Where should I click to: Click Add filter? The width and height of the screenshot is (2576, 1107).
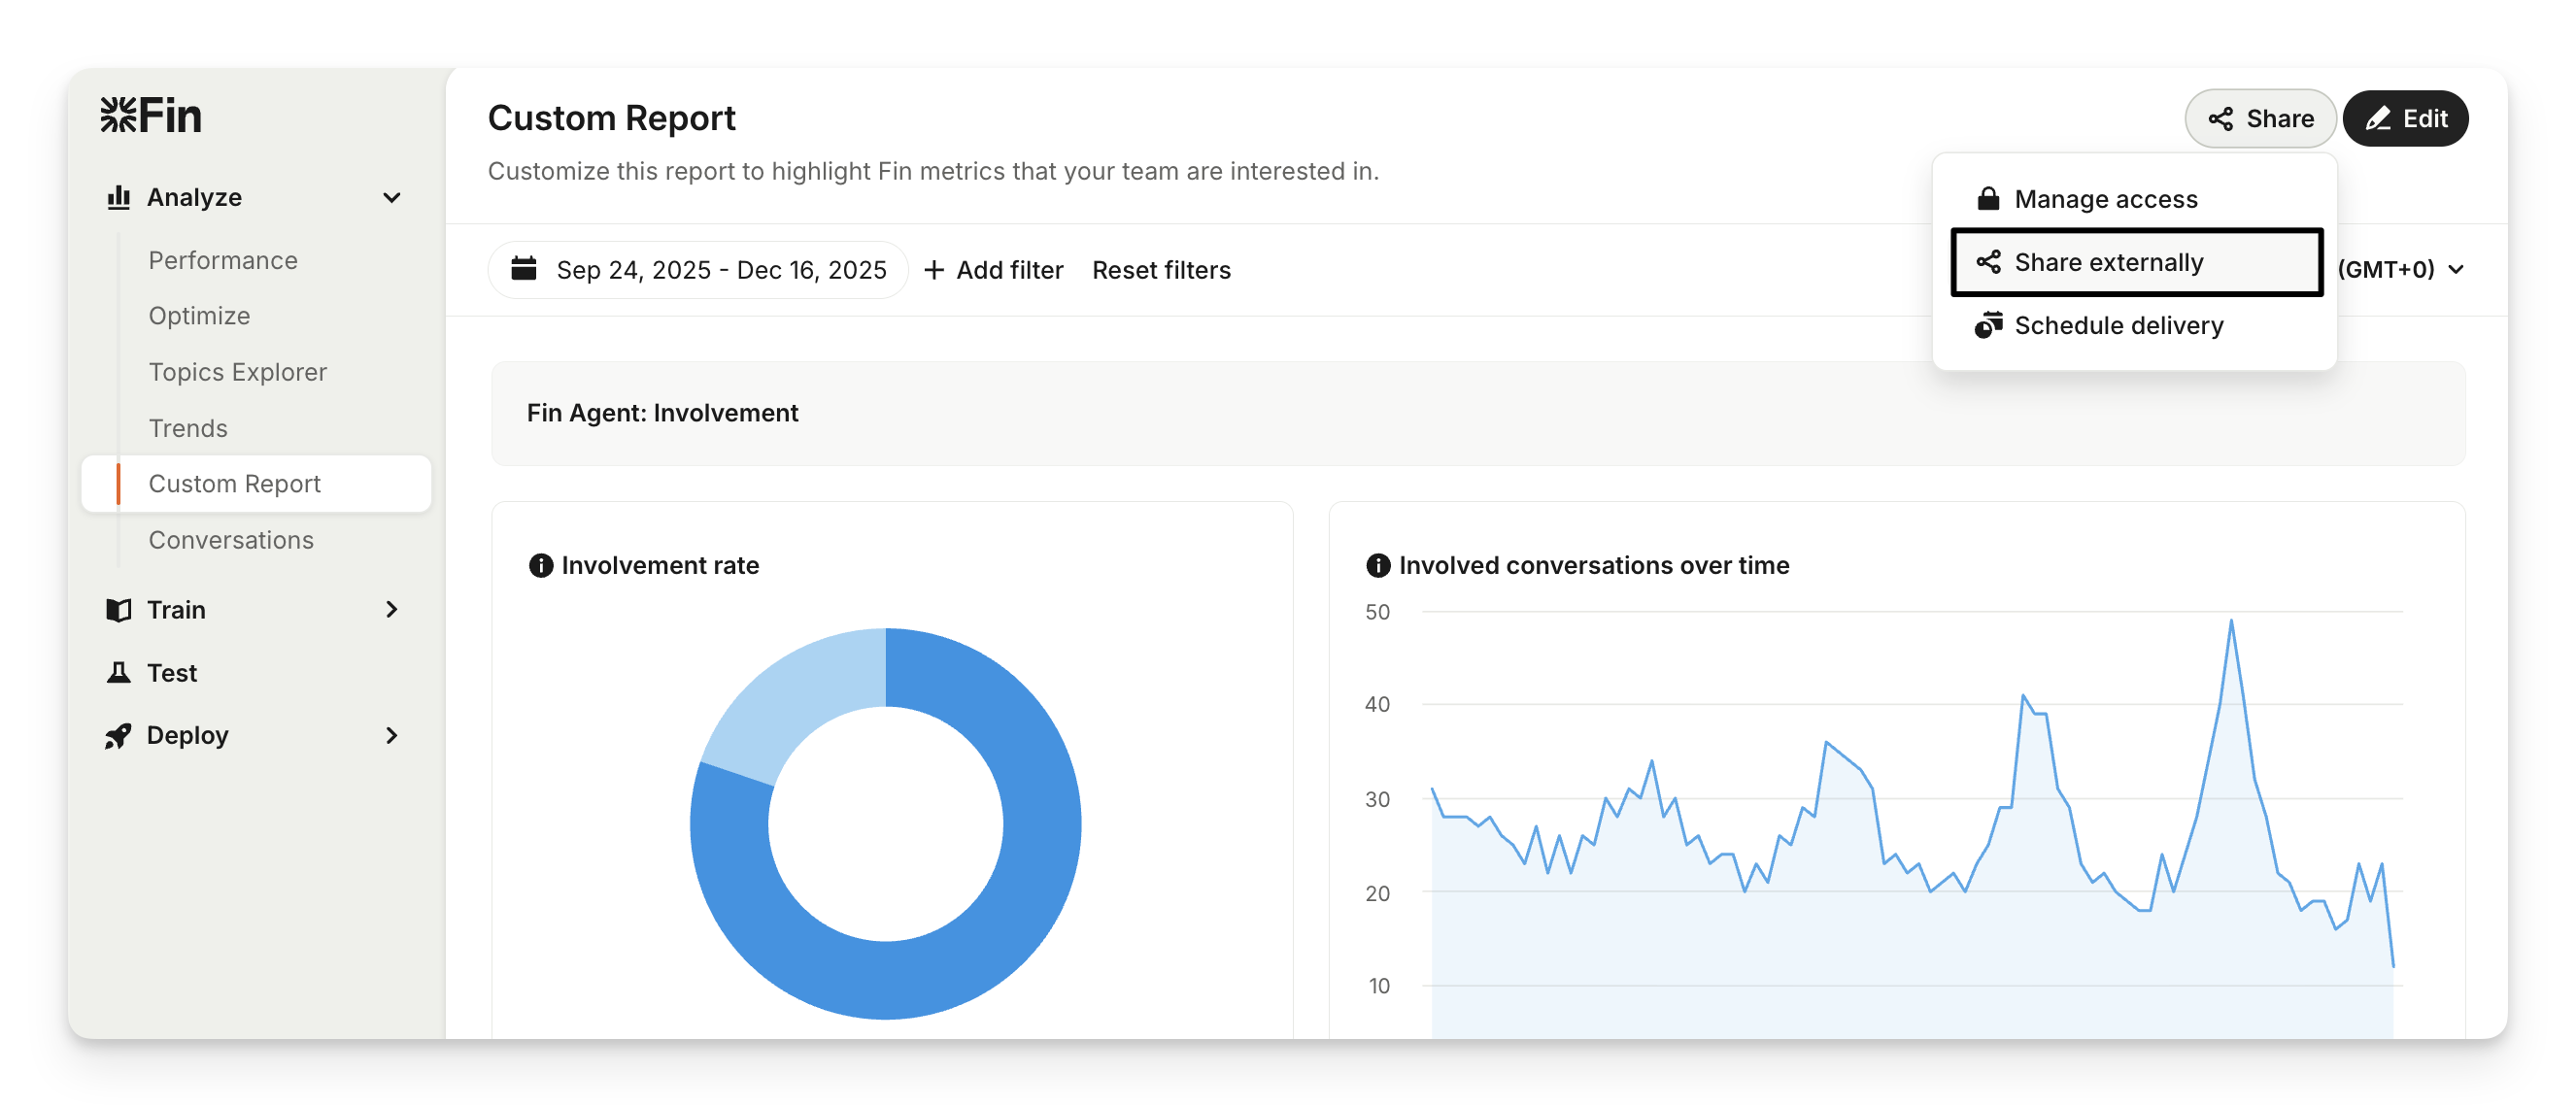coord(993,270)
